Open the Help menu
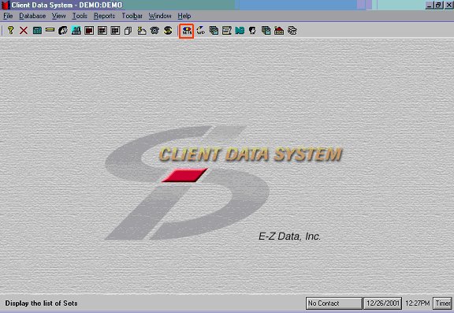The width and height of the screenshot is (454, 313). point(184,16)
